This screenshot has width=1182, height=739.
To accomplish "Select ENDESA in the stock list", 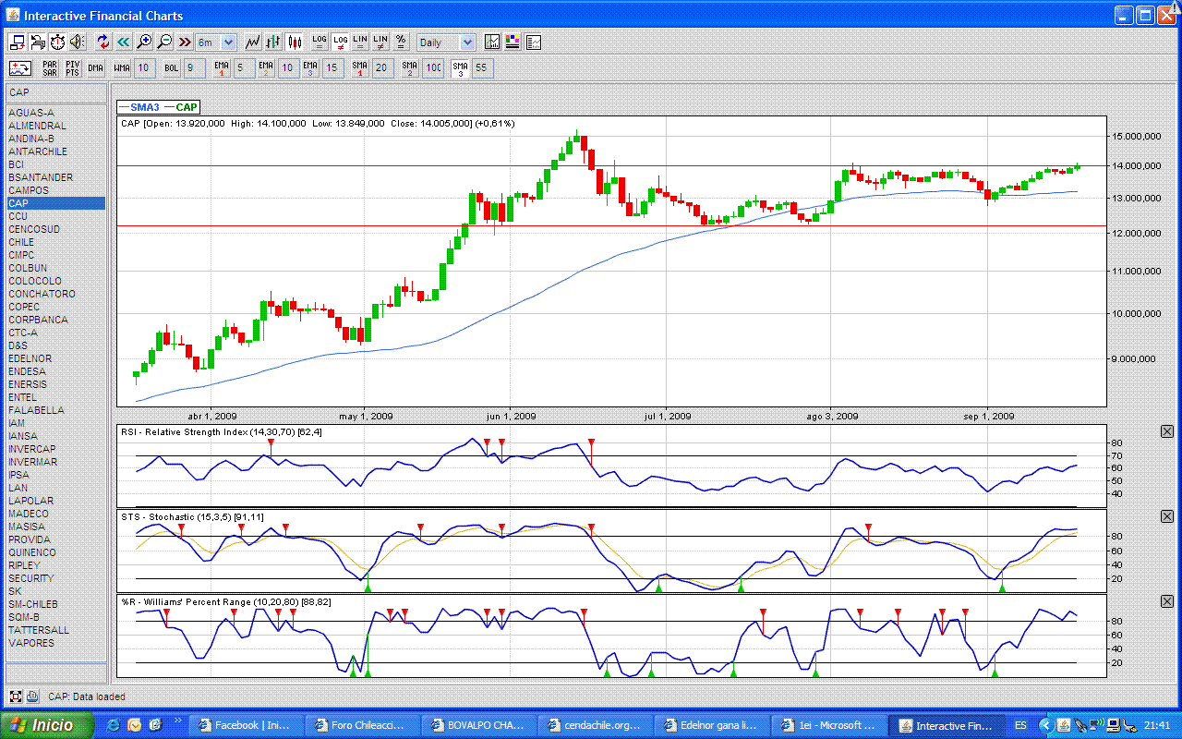I will [x=28, y=371].
